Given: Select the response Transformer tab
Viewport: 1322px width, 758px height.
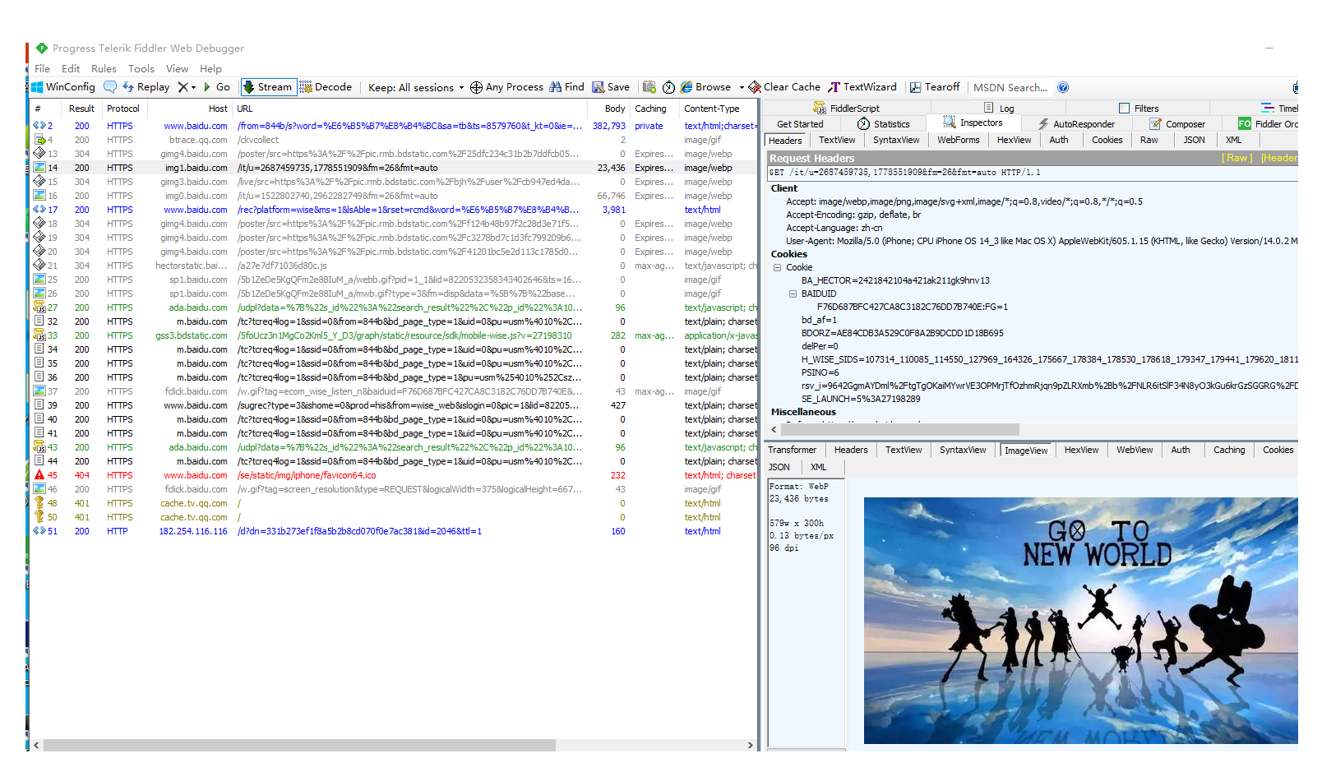Looking at the screenshot, I should [792, 450].
